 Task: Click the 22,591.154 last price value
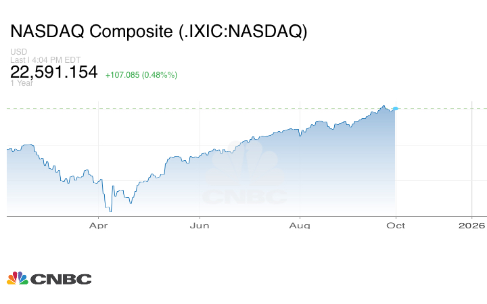pyautogui.click(x=54, y=72)
